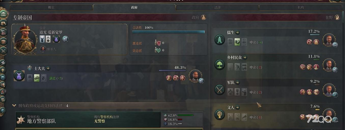Collapse the 拥有政府或运动支持的法律 section
Screen dimensions: 345x130
[x=14, y=105]
